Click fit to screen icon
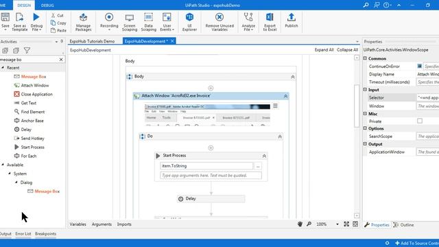 point(346,224)
